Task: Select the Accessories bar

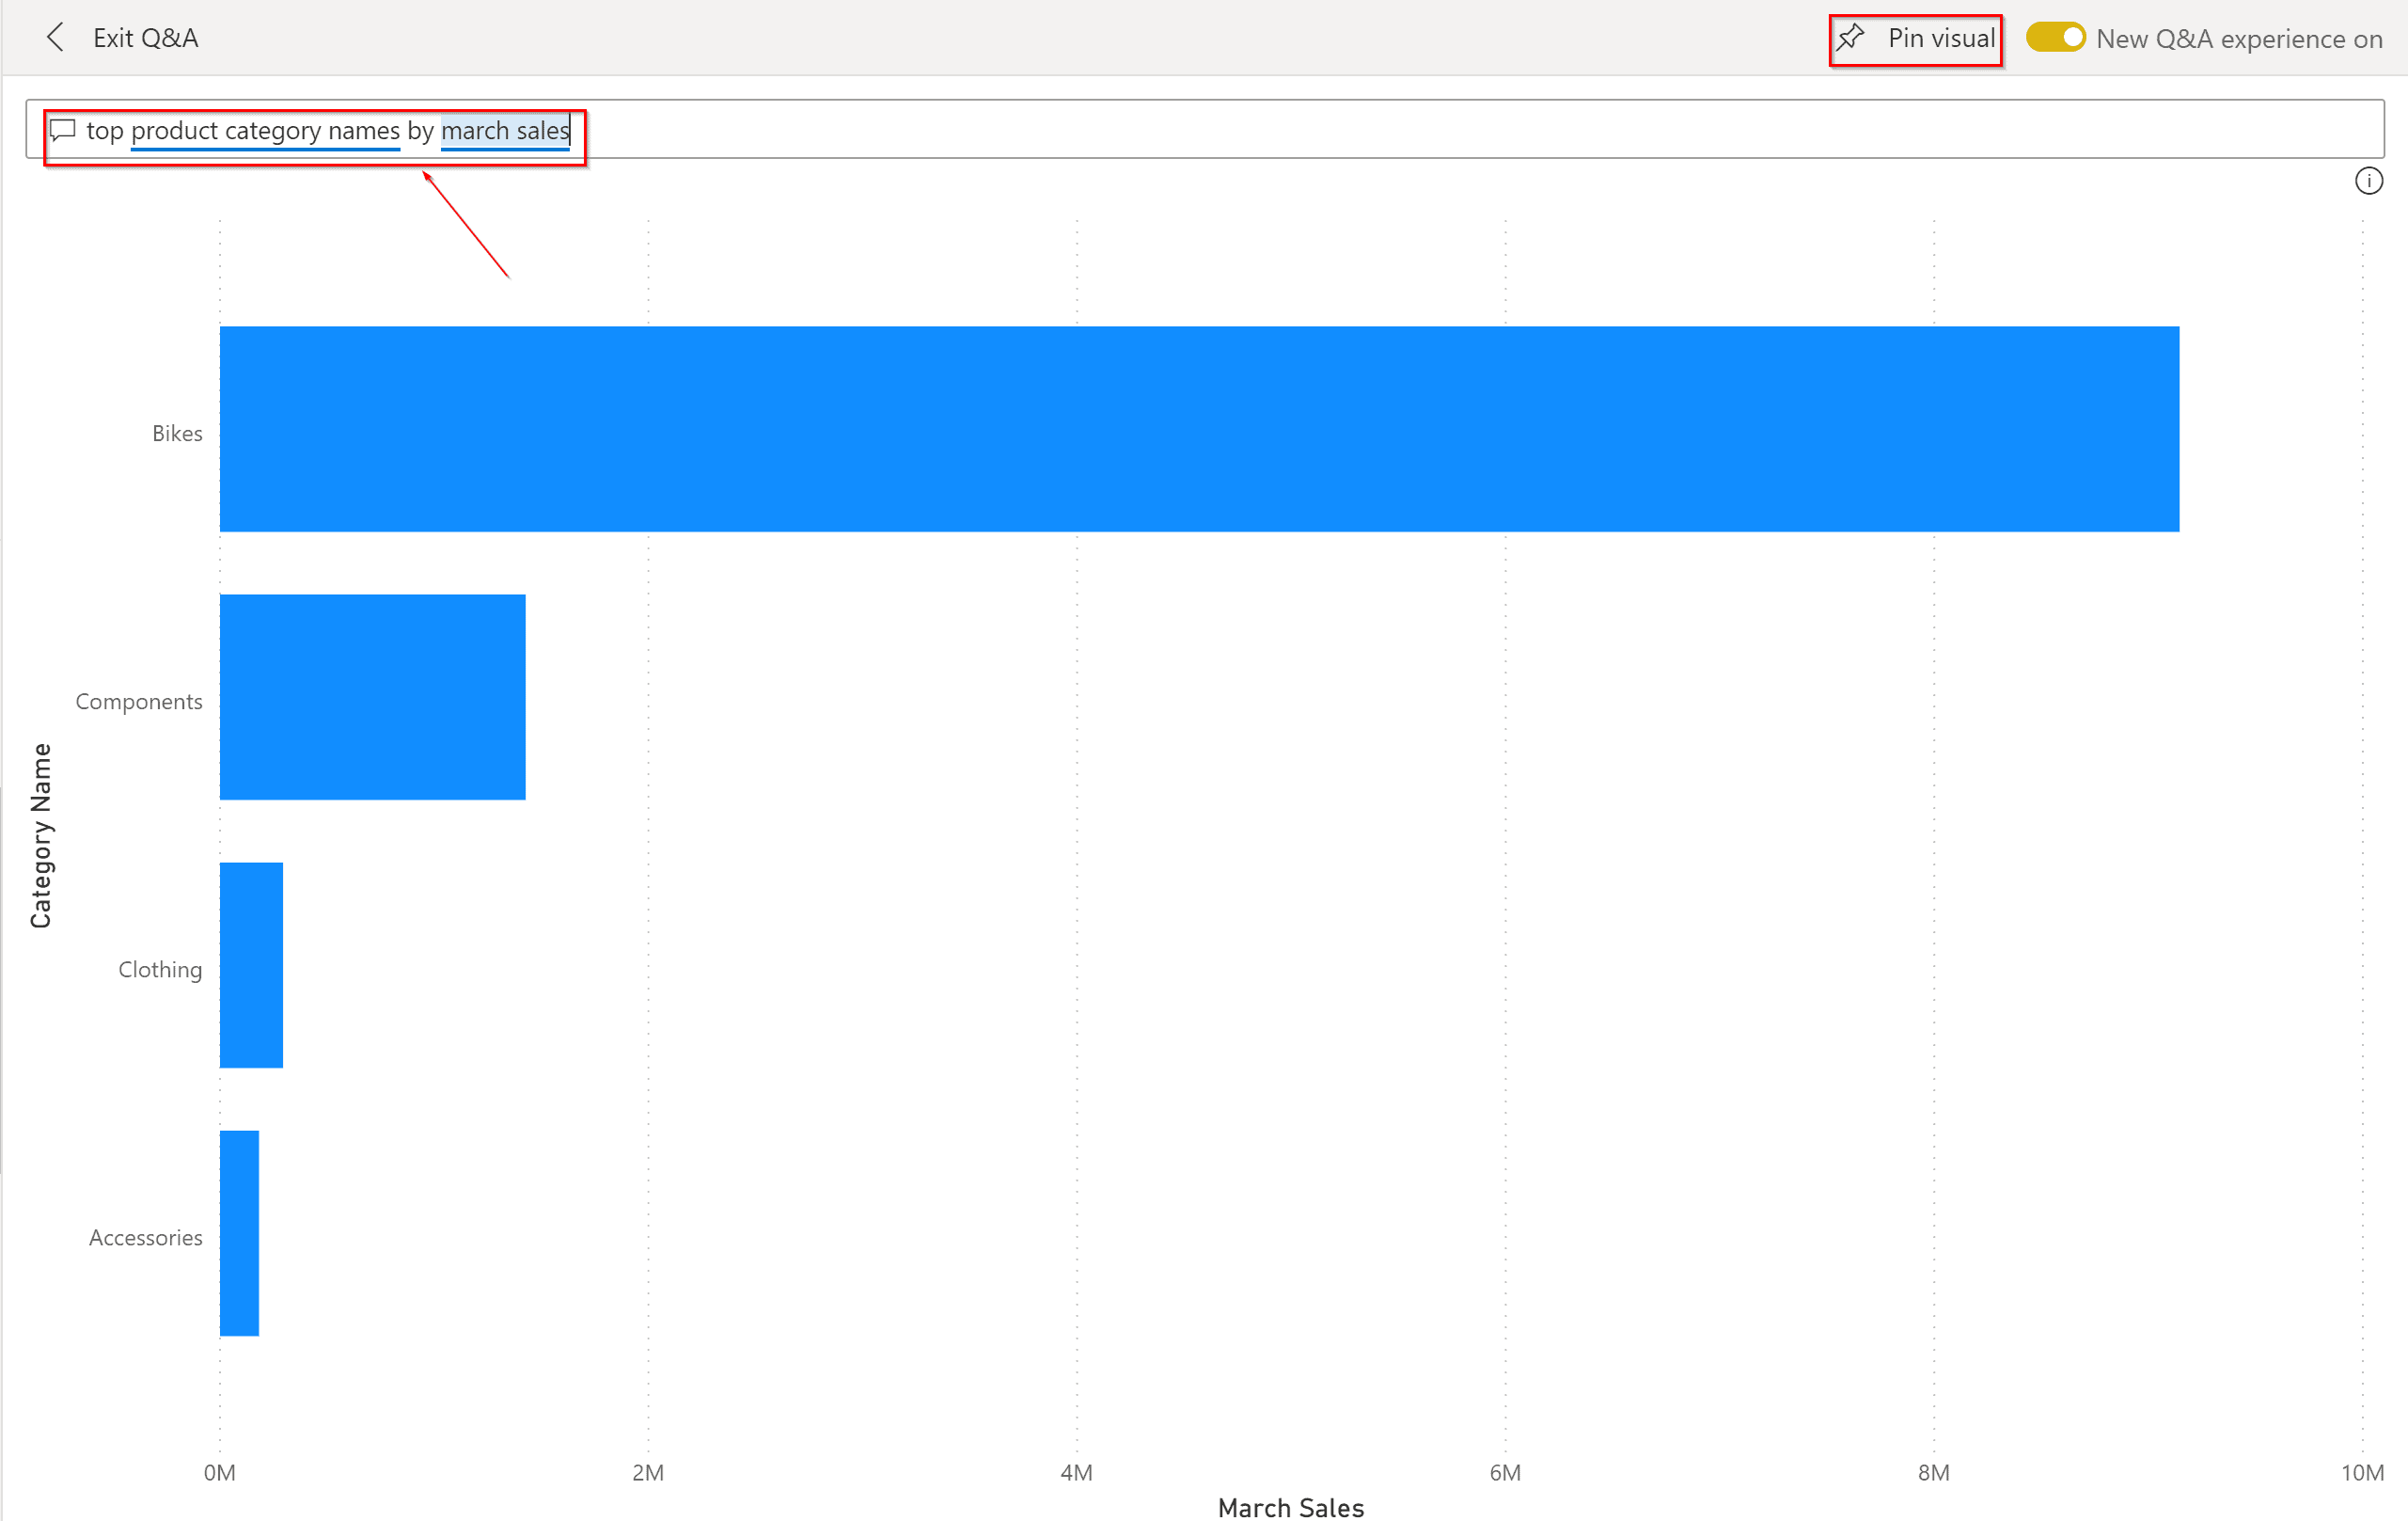Action: [239, 1234]
